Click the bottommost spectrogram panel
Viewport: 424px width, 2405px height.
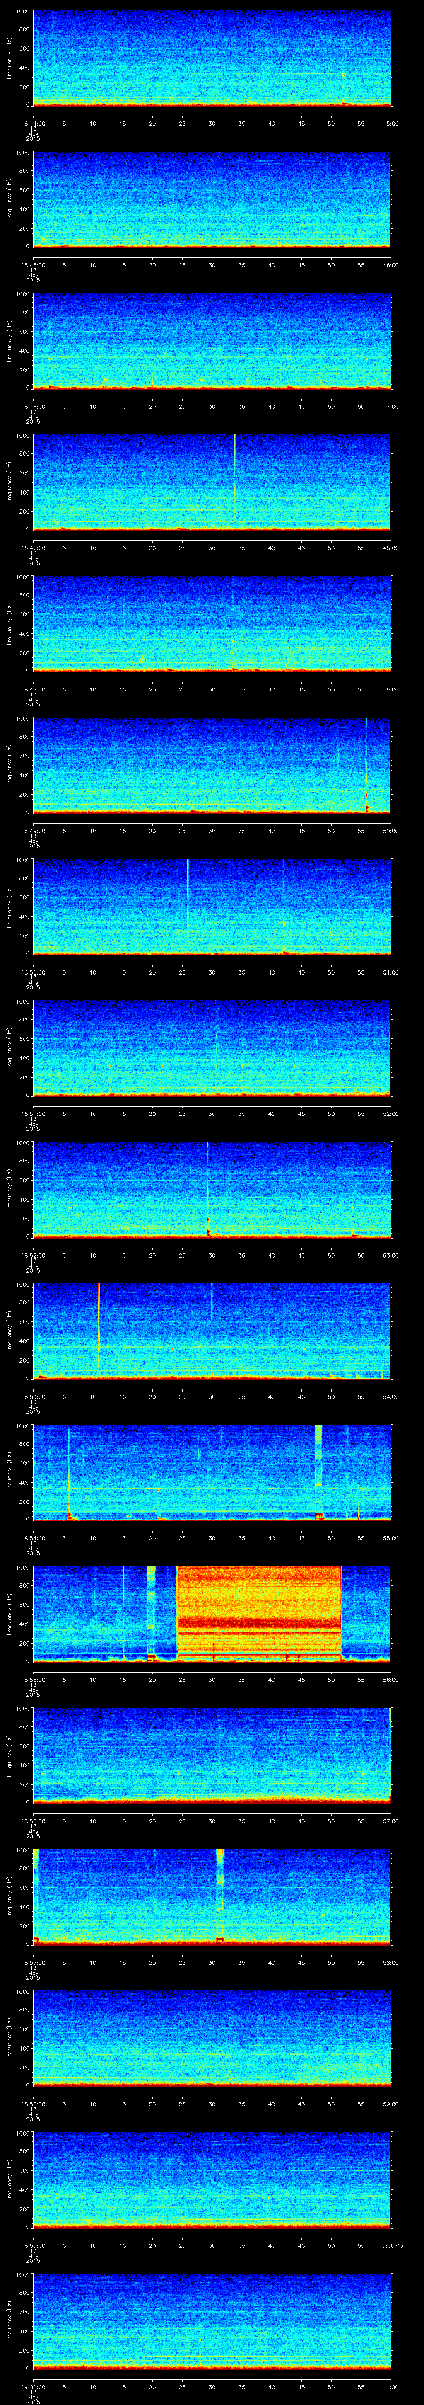pyautogui.click(x=212, y=2320)
